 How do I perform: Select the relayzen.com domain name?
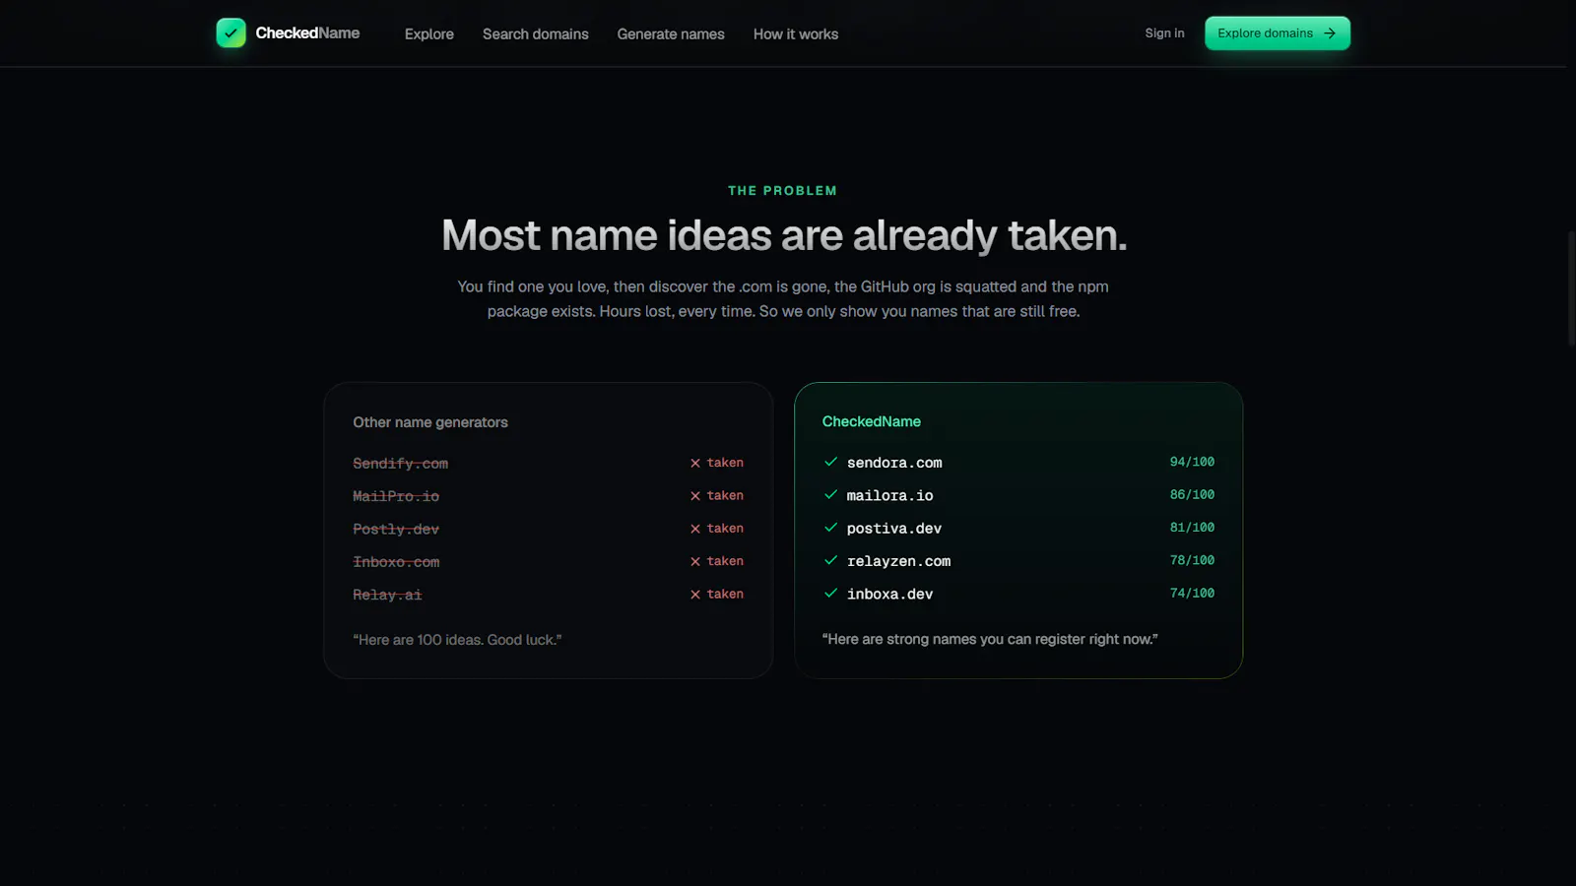(x=898, y=561)
